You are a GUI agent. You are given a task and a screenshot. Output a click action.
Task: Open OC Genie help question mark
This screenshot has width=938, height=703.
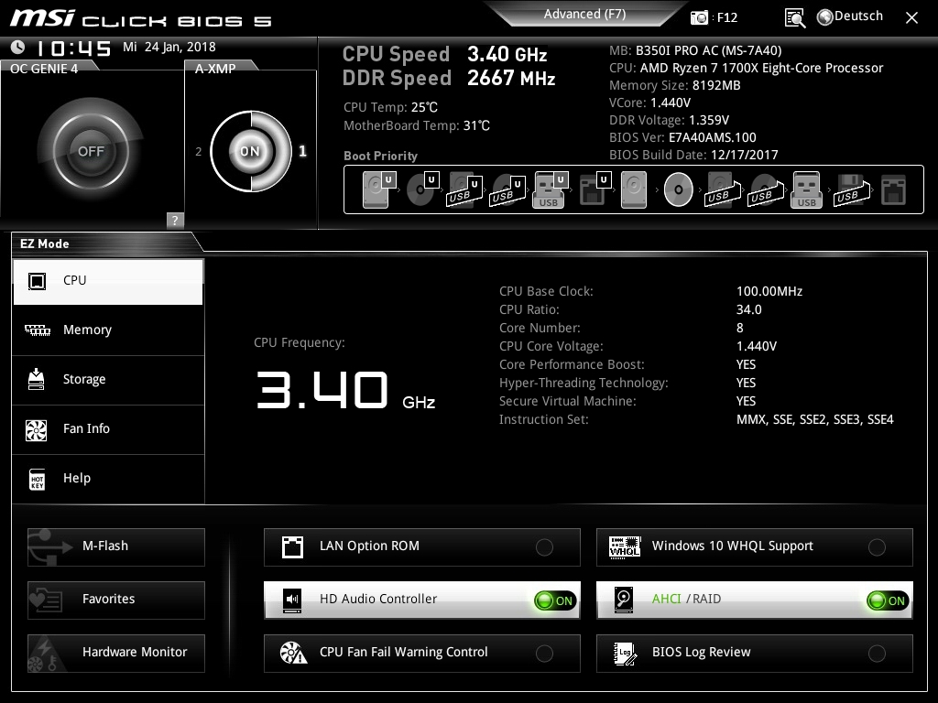tap(175, 220)
